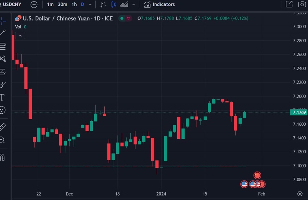
Task: Open the Fibonacci and Gann tools
Action: click(x=3, y=46)
